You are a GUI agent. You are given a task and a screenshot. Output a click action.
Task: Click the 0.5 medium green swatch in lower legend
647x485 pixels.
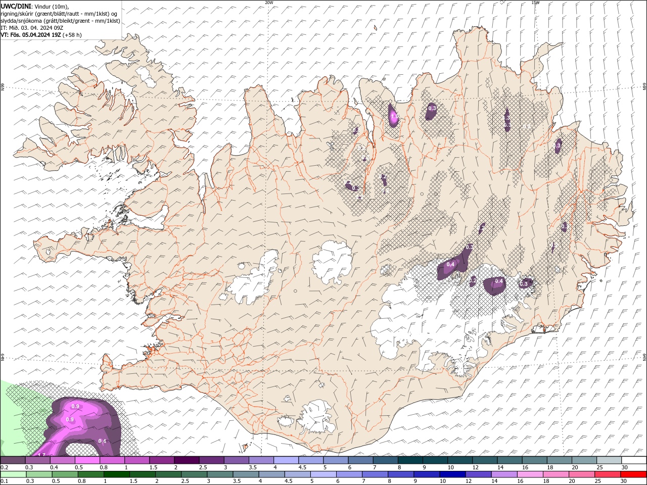point(65,474)
